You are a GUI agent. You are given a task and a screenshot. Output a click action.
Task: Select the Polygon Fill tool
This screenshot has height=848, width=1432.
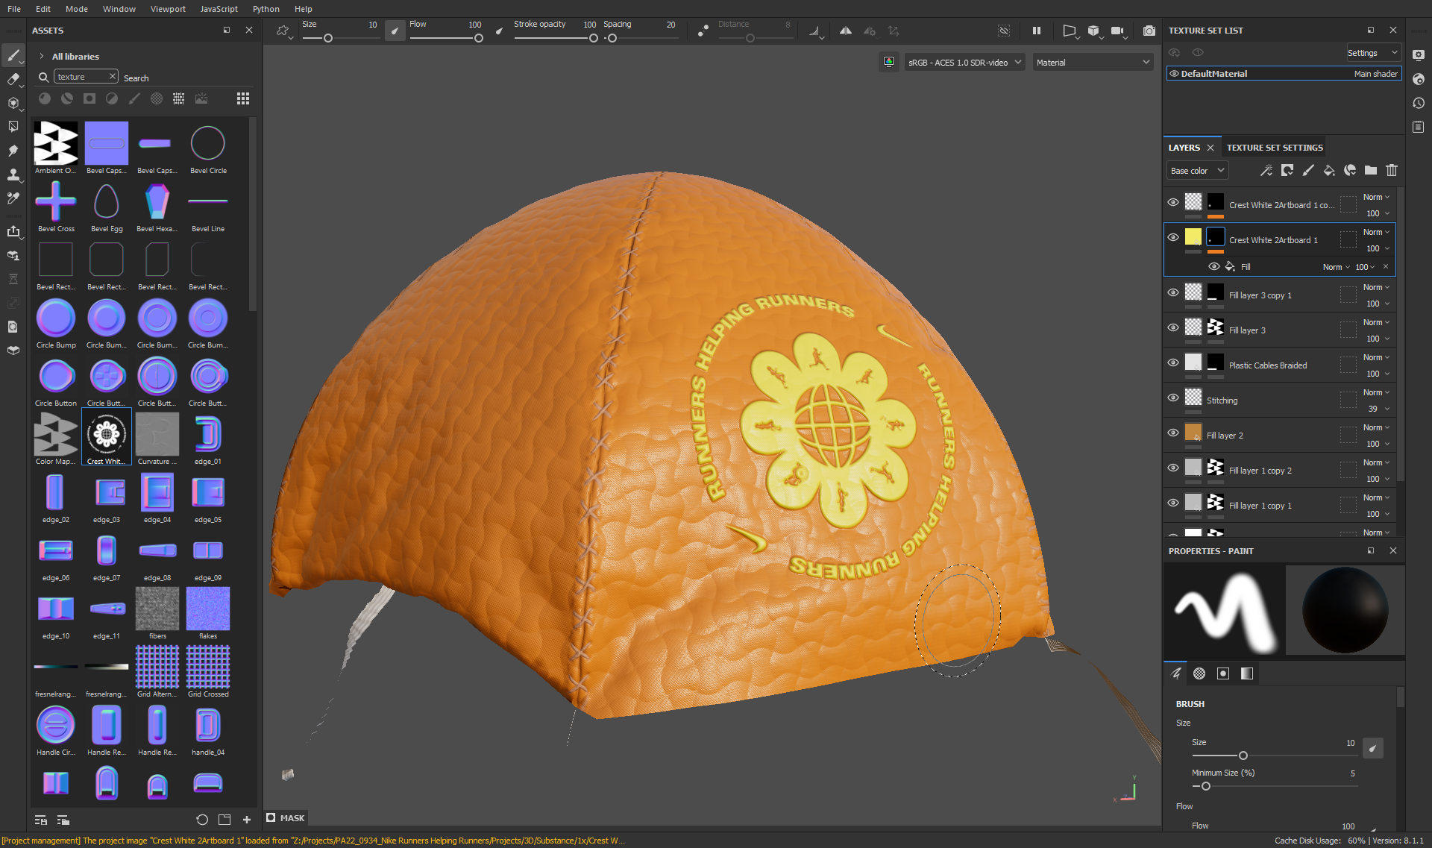13,127
